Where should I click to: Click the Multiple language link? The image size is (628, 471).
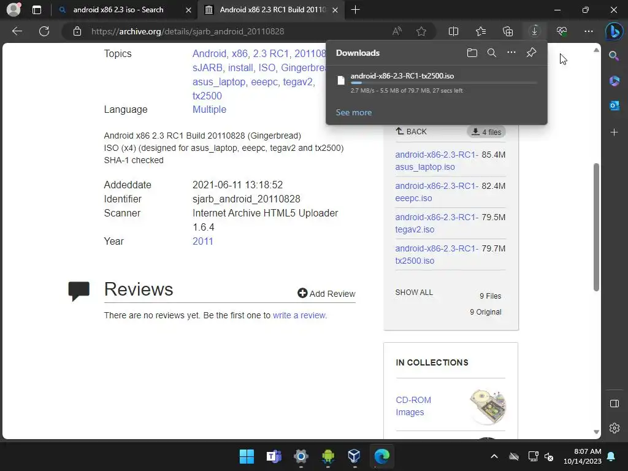click(x=209, y=109)
